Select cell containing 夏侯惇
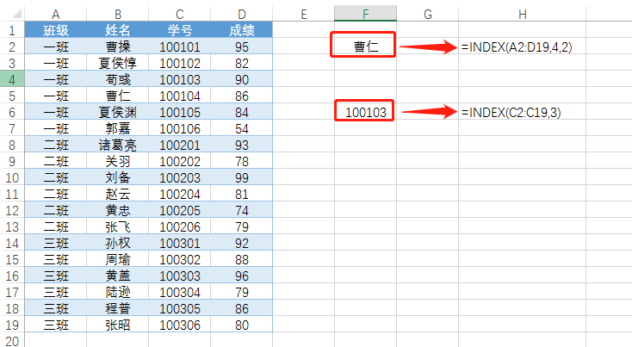Viewport: 632px width, 347px height. coord(118,63)
